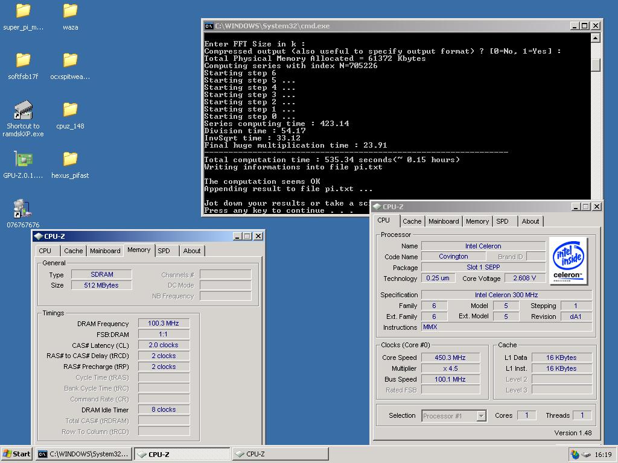Image resolution: width=618 pixels, height=463 pixels.
Task: Click the Total computation time line
Action: pos(332,159)
